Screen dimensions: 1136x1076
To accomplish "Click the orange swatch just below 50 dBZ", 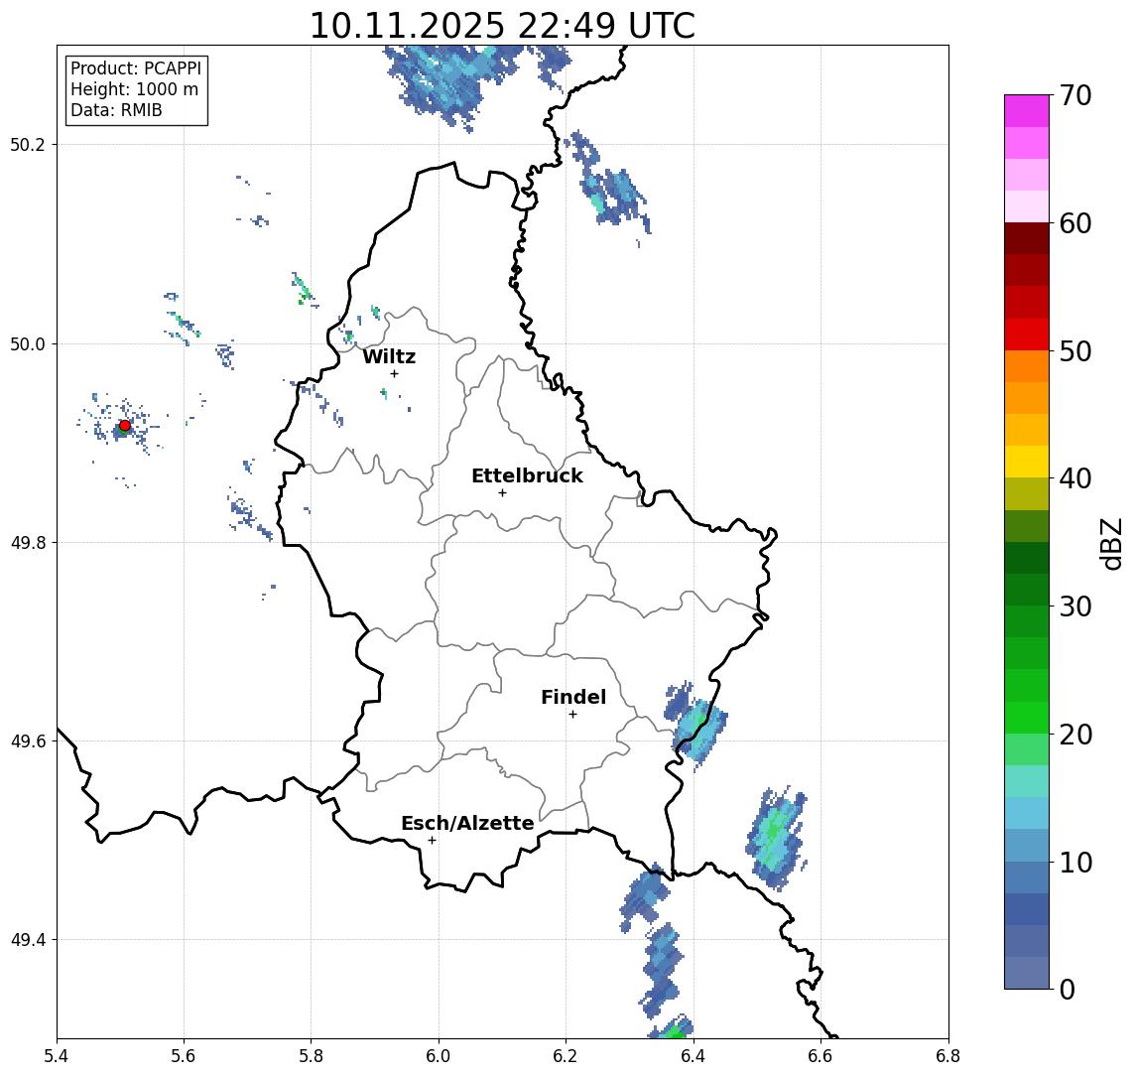I will click(x=1027, y=366).
